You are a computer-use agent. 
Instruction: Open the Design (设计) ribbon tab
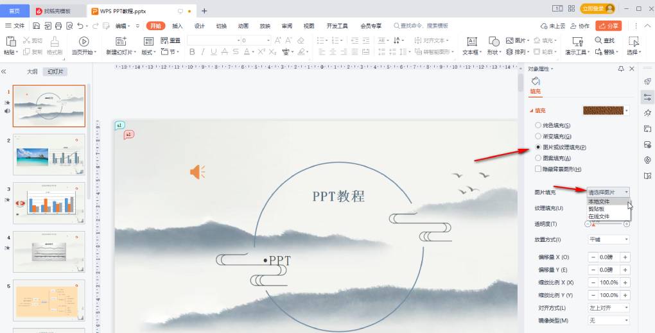pyautogui.click(x=200, y=26)
